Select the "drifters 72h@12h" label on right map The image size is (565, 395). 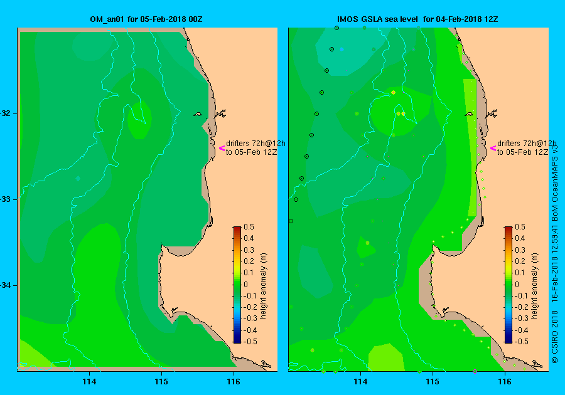click(x=527, y=144)
